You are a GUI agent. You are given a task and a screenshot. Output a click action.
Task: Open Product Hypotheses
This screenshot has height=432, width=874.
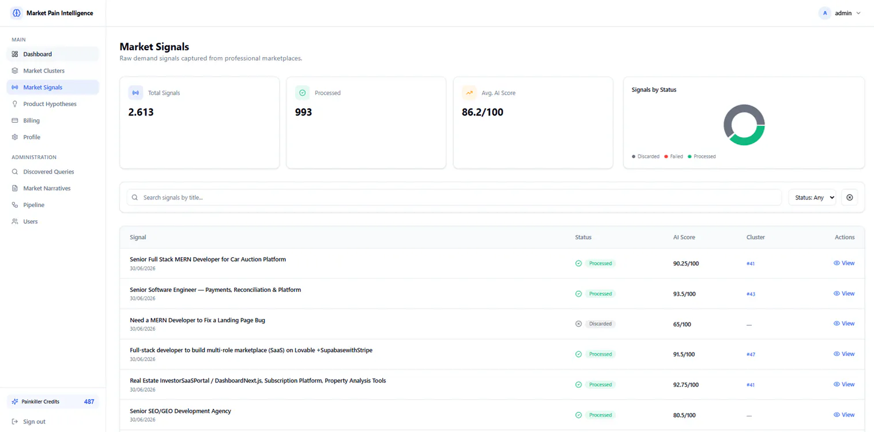click(52, 104)
